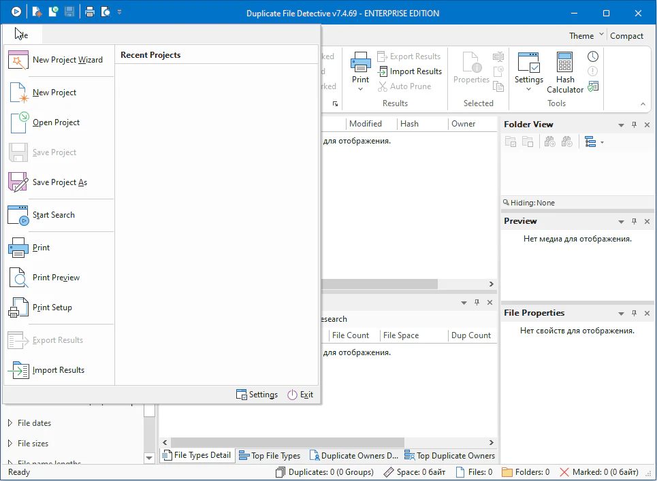Open Print Preview
The width and height of the screenshot is (657, 481).
click(56, 278)
